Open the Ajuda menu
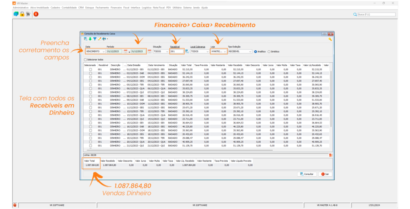The height and width of the screenshot is (209, 410). [x=205, y=8]
